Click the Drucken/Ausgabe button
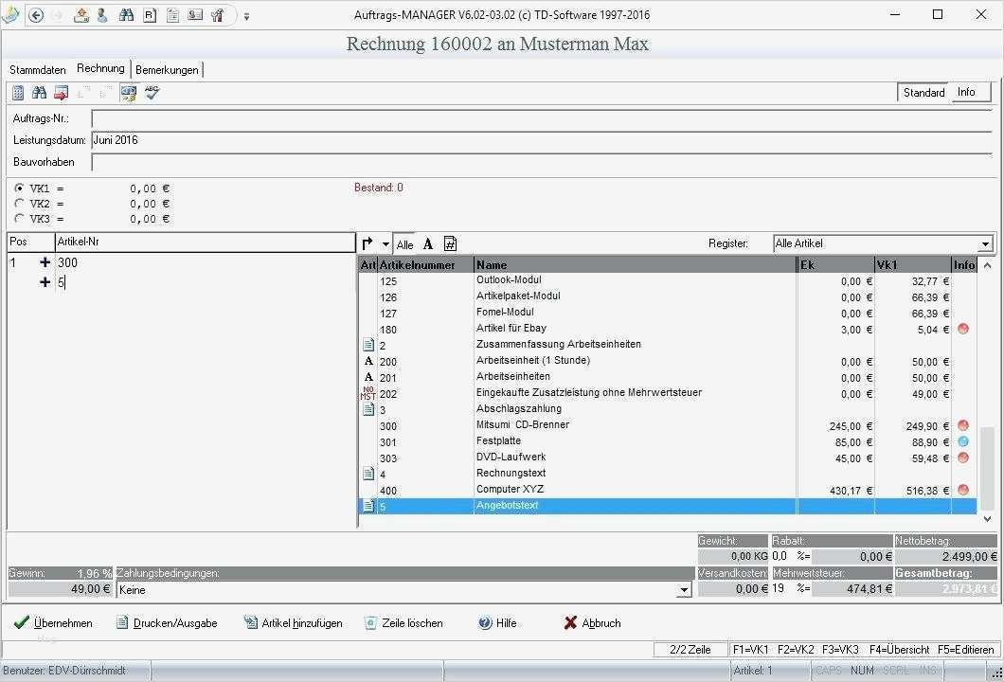1004x682 pixels. pyautogui.click(x=167, y=623)
